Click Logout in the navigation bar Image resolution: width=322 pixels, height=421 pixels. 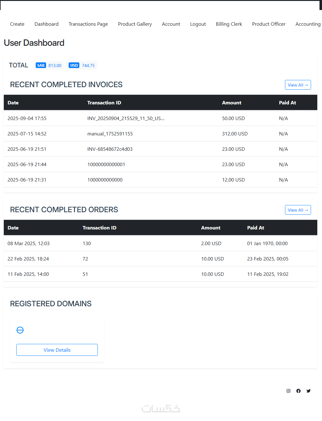pos(198,24)
